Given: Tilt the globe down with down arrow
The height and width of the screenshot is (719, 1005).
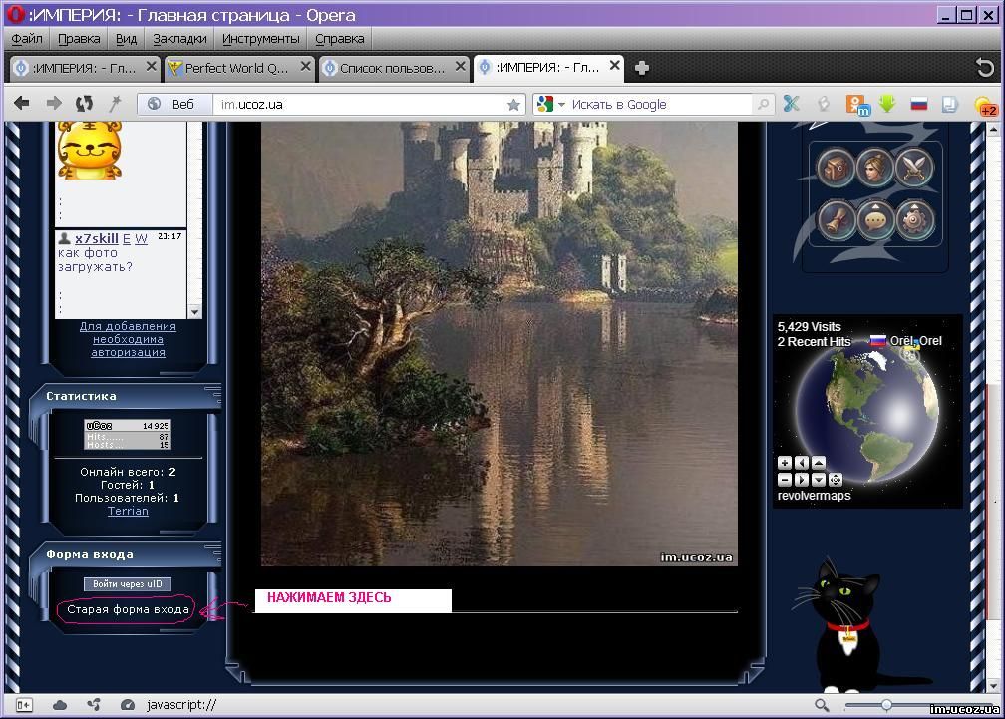Looking at the screenshot, I should 819,480.
